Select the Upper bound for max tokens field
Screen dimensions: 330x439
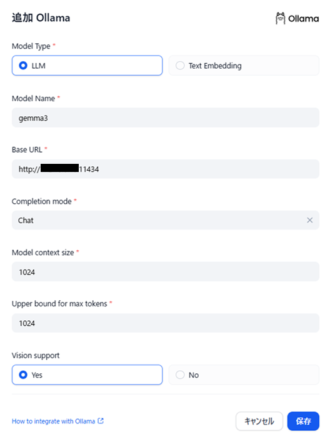(x=166, y=323)
